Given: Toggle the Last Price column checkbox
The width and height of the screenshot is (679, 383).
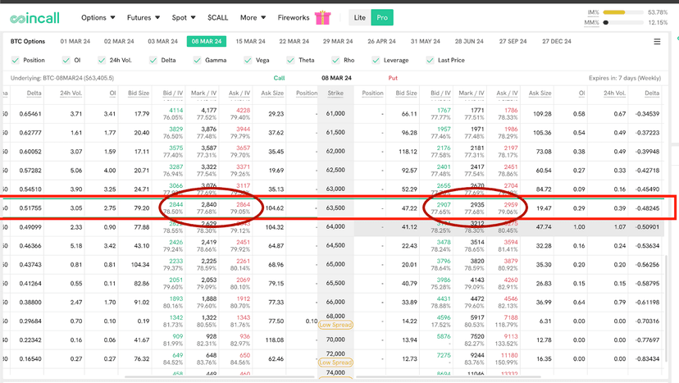Looking at the screenshot, I should (430, 60).
